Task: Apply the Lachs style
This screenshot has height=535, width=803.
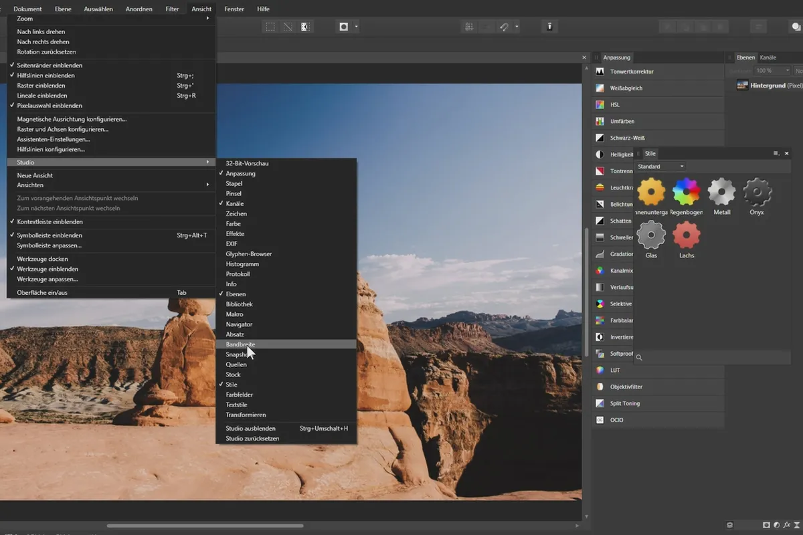Action: pos(686,235)
